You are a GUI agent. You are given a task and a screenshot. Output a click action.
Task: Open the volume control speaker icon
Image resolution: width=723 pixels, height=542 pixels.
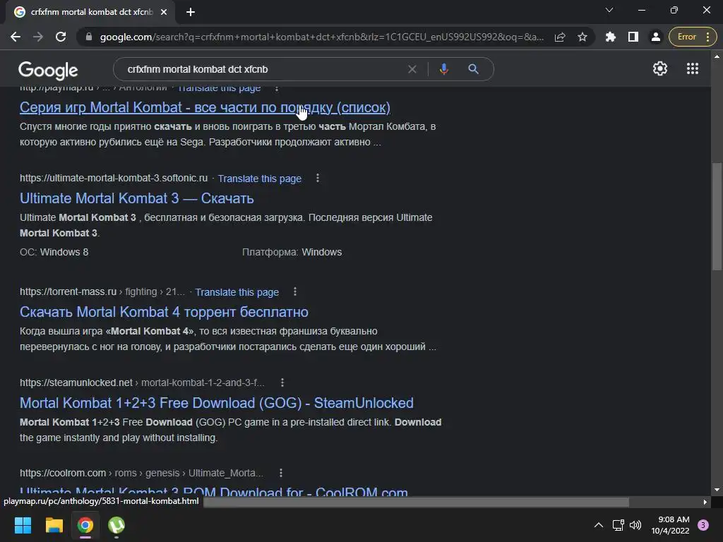click(635, 525)
